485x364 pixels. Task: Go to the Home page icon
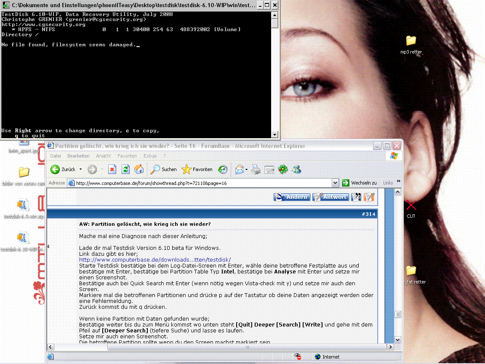(x=139, y=169)
